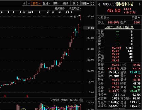Click 内盘 value 34.41万

point(135,91)
